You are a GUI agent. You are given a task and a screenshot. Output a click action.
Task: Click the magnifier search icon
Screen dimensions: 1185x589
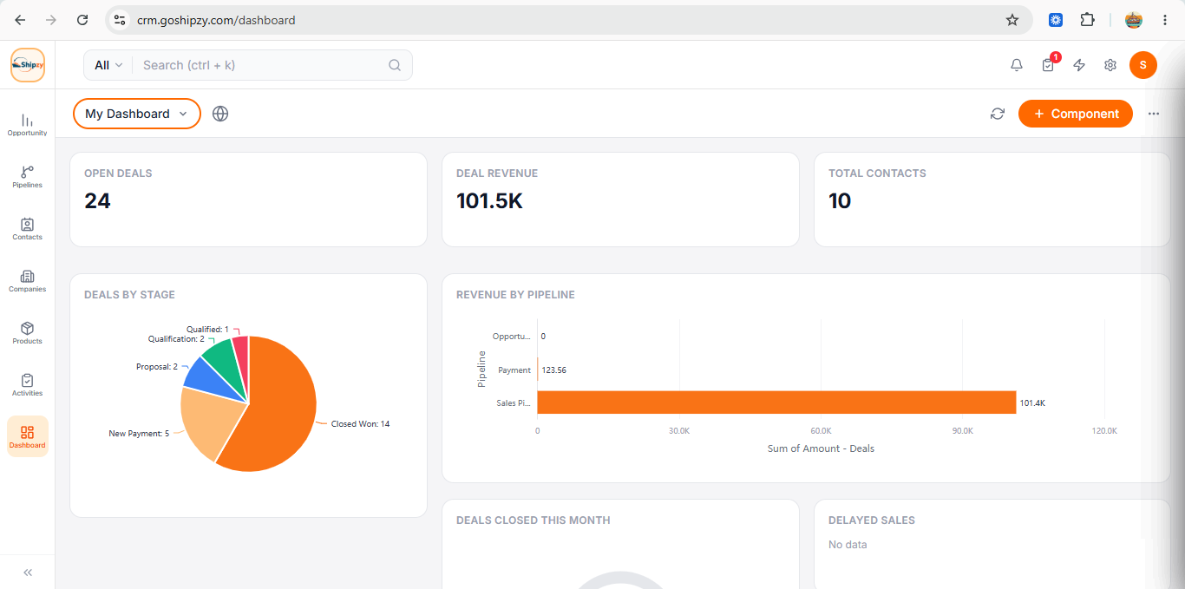395,65
